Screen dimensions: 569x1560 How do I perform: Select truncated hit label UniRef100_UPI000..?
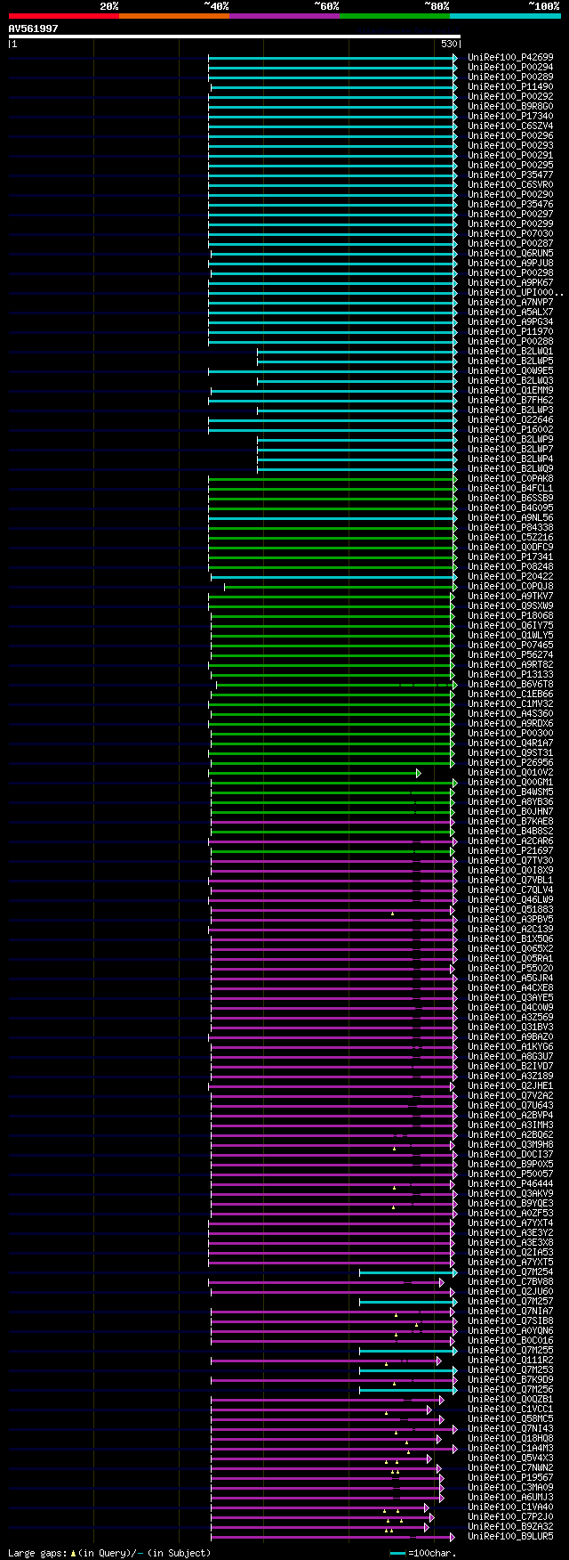[x=516, y=293]
